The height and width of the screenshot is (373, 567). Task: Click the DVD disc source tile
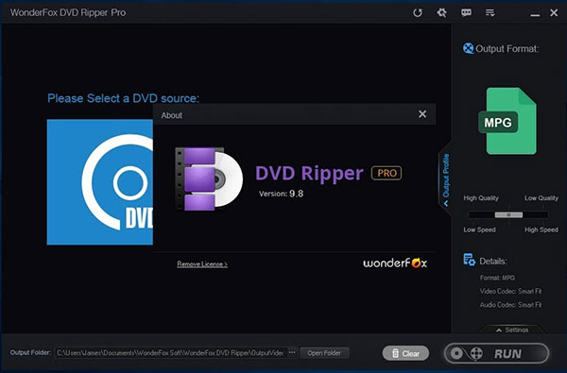[x=100, y=182]
